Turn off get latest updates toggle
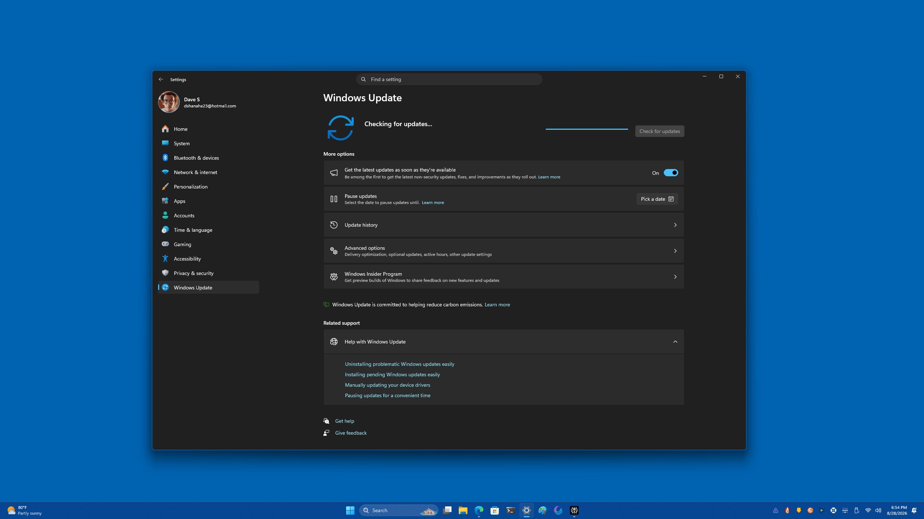The image size is (924, 519). click(x=671, y=173)
